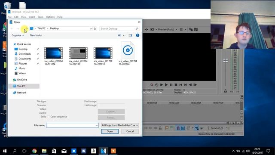Select Network in the navigation pane
This screenshot has width=275, height=155.
pyautogui.click(x=21, y=93)
